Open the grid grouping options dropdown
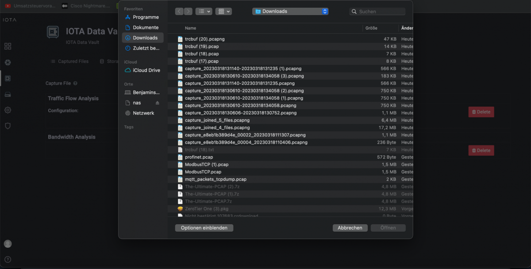 (223, 12)
